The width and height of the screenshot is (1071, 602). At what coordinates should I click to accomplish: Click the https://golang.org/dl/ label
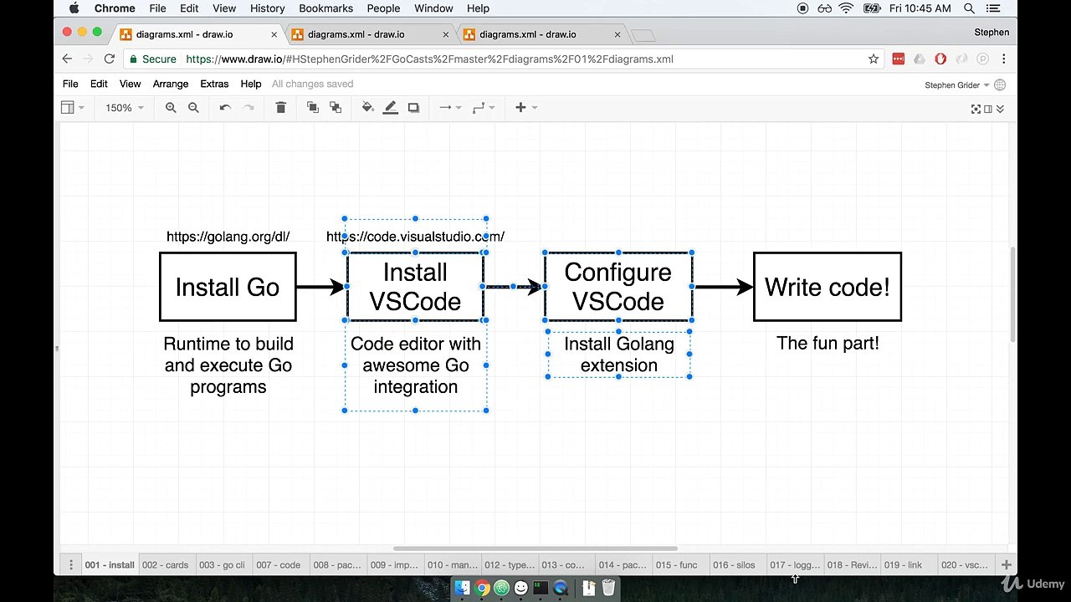(x=228, y=237)
